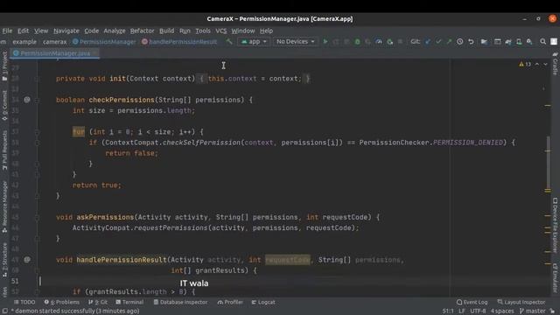Viewport: 560px width, 315px height.
Task: Open the Emulator side panel
Action: click(555, 277)
